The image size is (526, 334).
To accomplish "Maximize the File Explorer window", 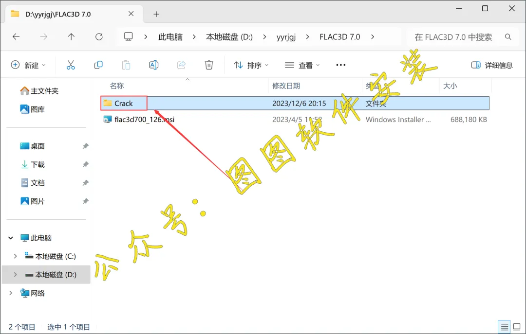I will [485, 8].
